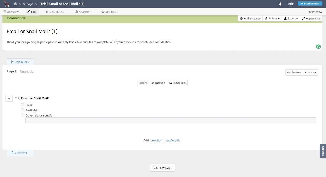
Task: Open the Export dropdown
Action: pos(291,18)
